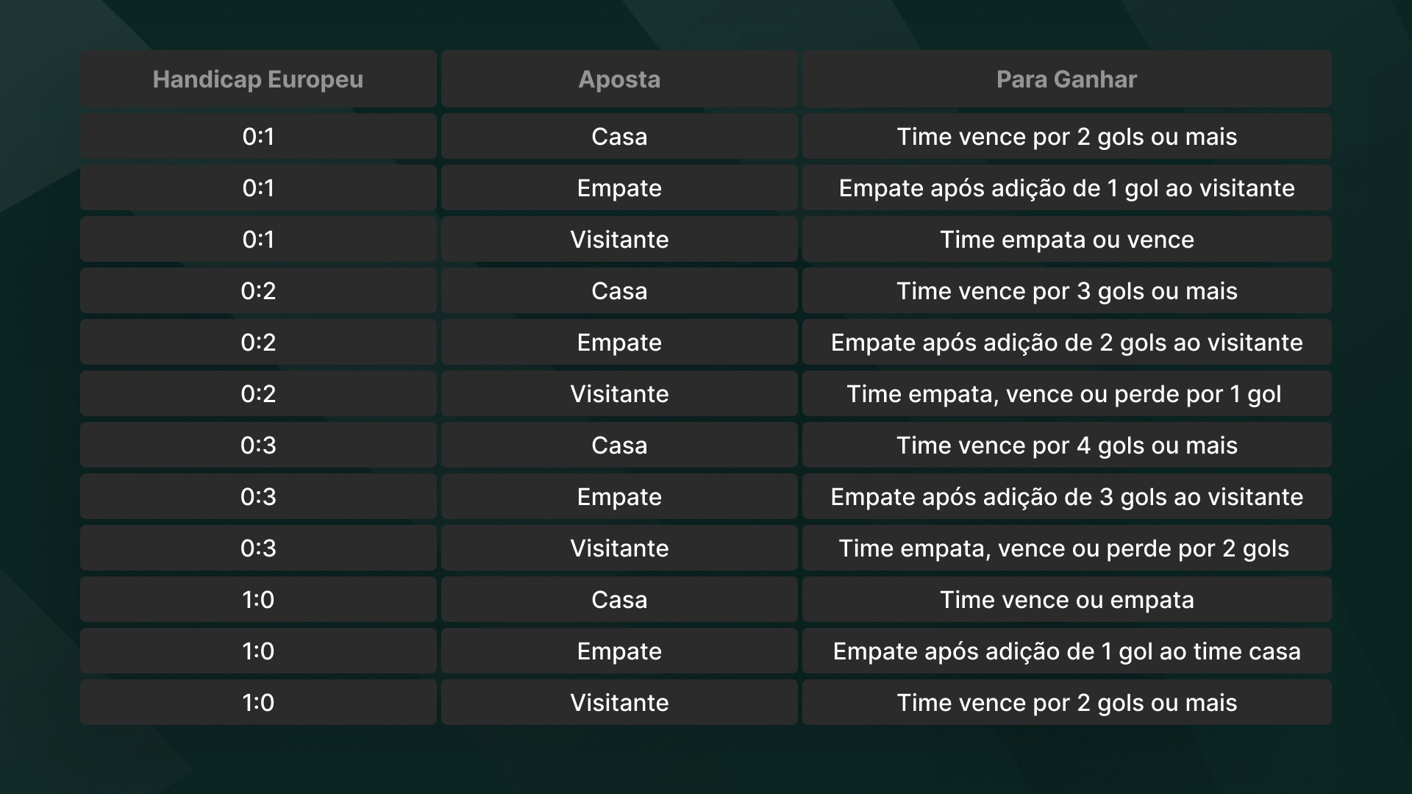Select 'Empate após adição de 3 gols ao visitante'
This screenshot has height=794, width=1412.
[x=1066, y=497]
